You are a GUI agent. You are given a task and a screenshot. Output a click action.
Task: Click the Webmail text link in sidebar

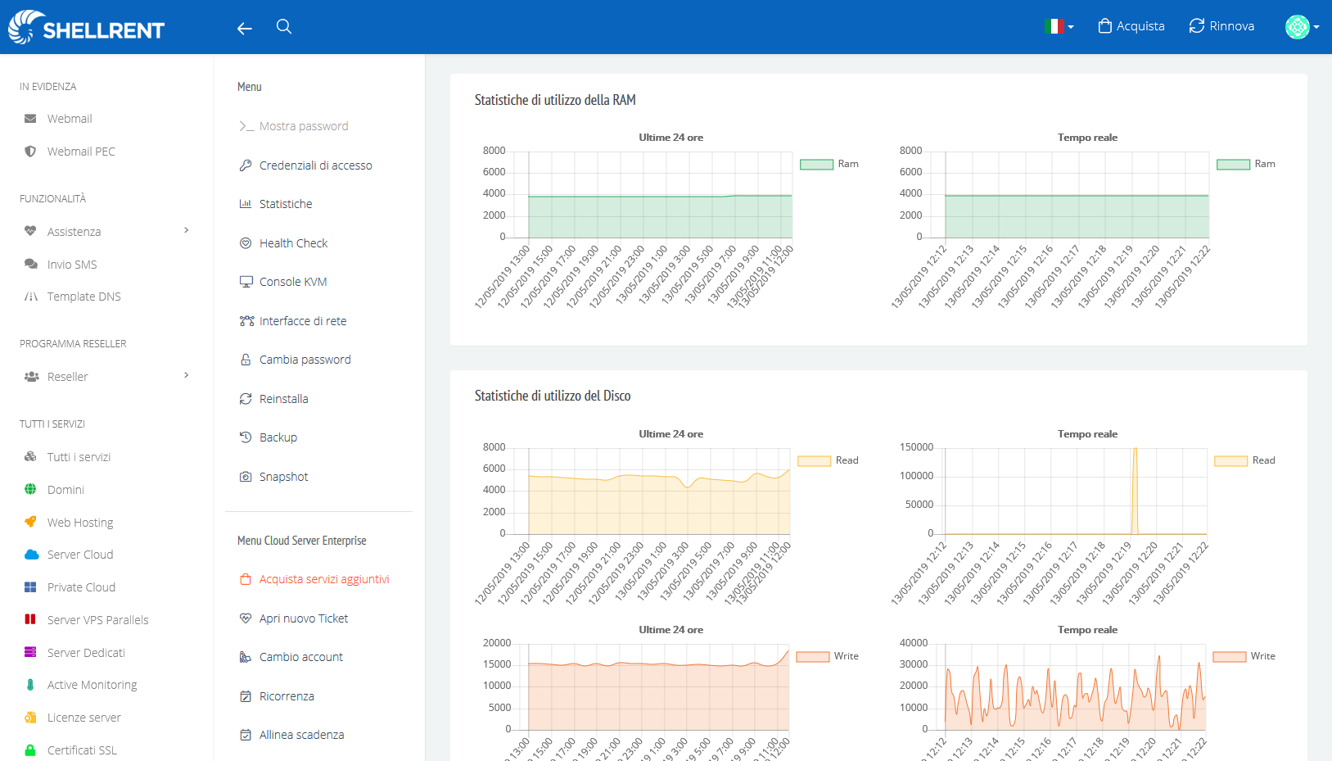pyautogui.click(x=70, y=119)
